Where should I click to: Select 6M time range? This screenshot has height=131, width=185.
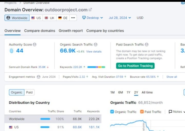[121, 92]
